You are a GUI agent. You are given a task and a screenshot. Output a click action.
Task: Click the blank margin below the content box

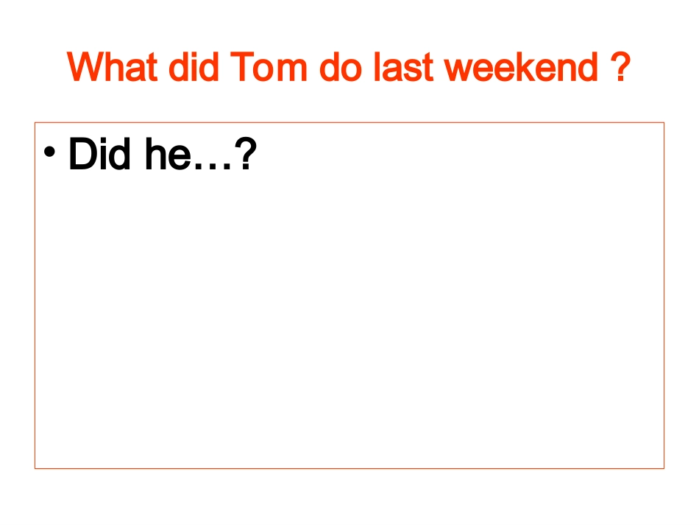[x=349, y=498]
